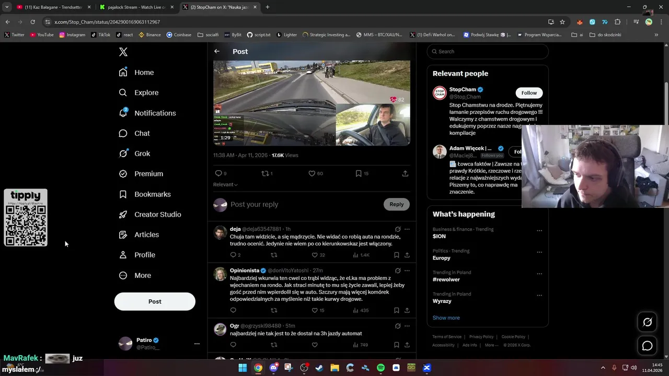Bookmark the main post with 15 bookmarks

tap(362, 173)
